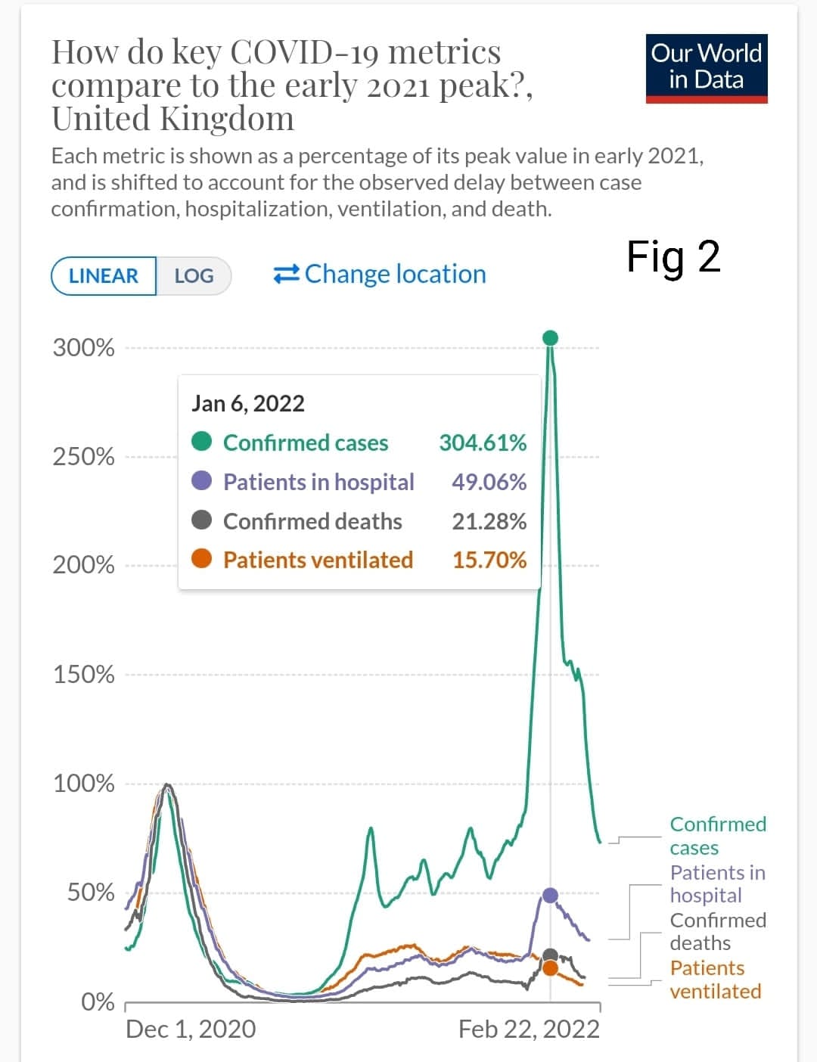Viewport: 817px width, 1062px height.
Task: Click the Dec 1, 2020 timeline start label
Action: point(191,1029)
